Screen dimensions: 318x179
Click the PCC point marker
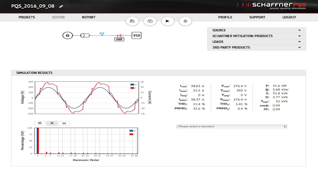pos(102,35)
